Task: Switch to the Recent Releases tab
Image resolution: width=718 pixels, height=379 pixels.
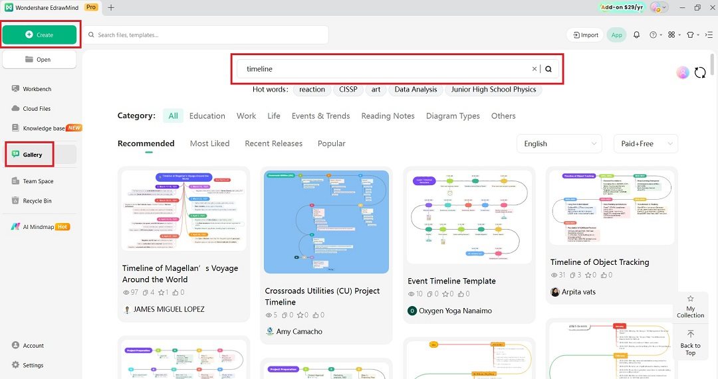Action: point(273,143)
